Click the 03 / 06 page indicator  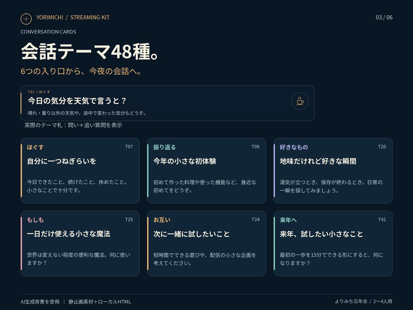tap(384, 17)
